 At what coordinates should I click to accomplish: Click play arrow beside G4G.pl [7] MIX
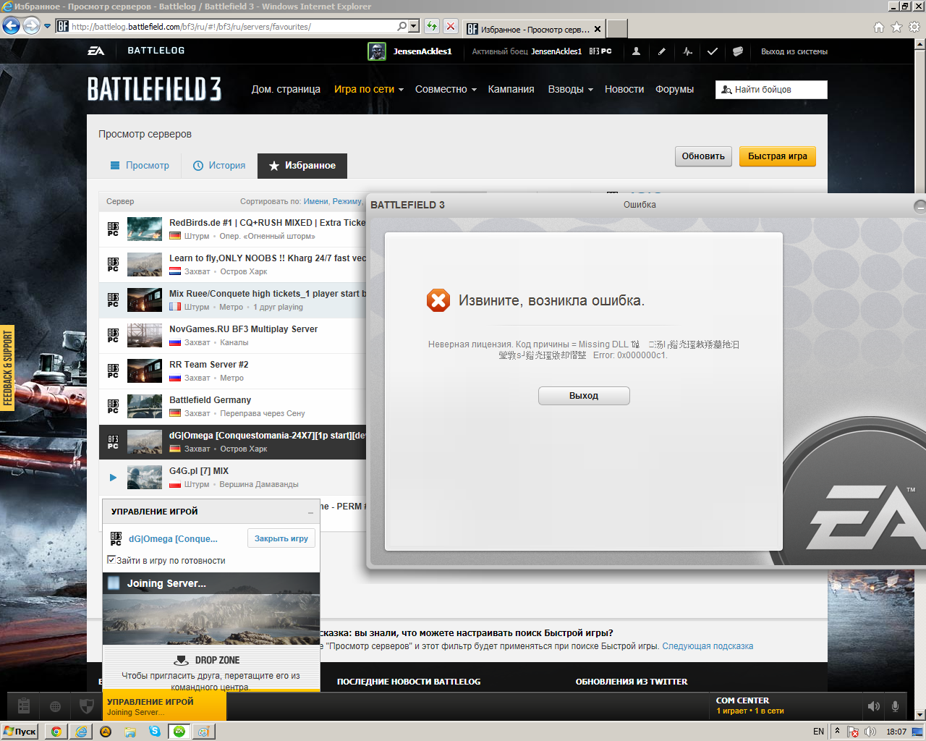[113, 478]
